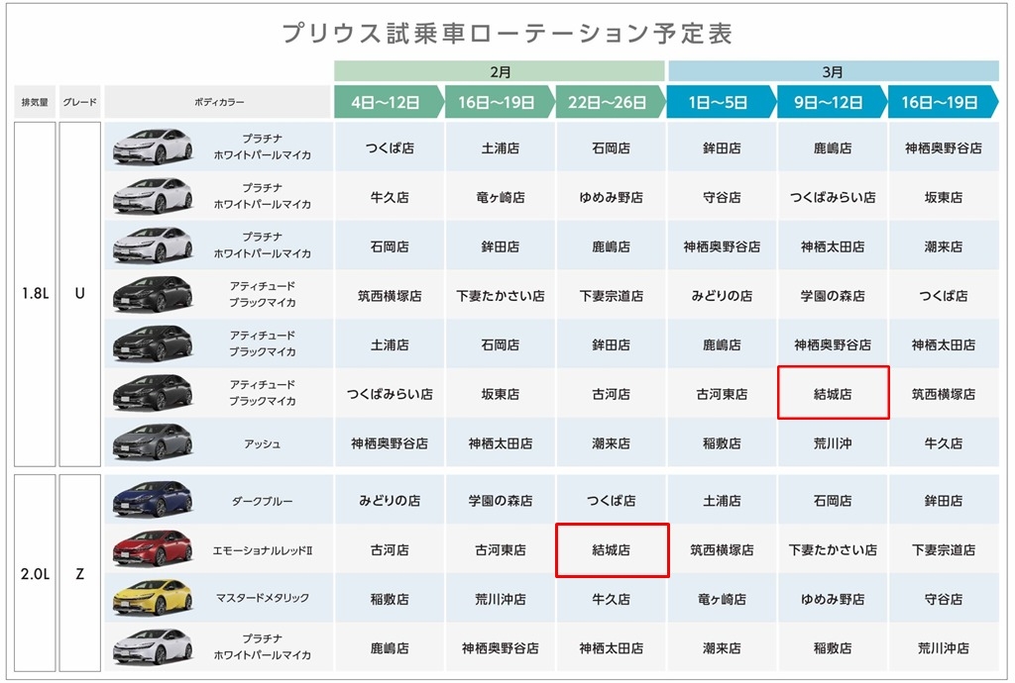
Task: Click the black Prius image beside 筑西横塚店 February 4日〜12日
Action: [153, 295]
